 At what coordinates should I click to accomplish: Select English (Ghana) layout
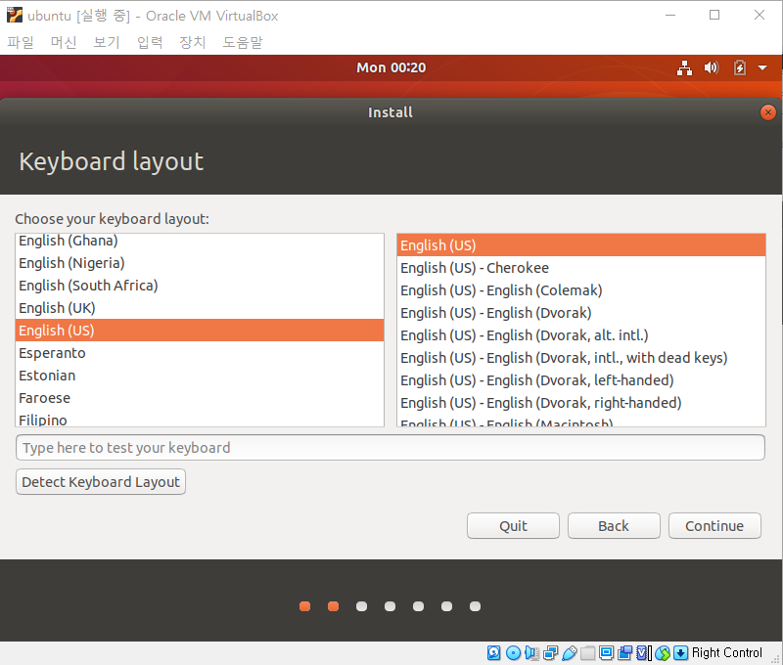coord(200,241)
